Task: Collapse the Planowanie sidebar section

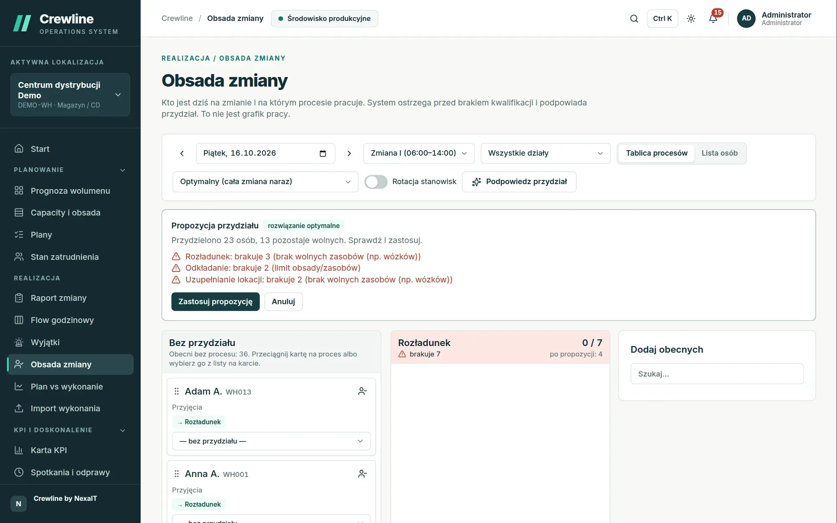Action: point(70,170)
